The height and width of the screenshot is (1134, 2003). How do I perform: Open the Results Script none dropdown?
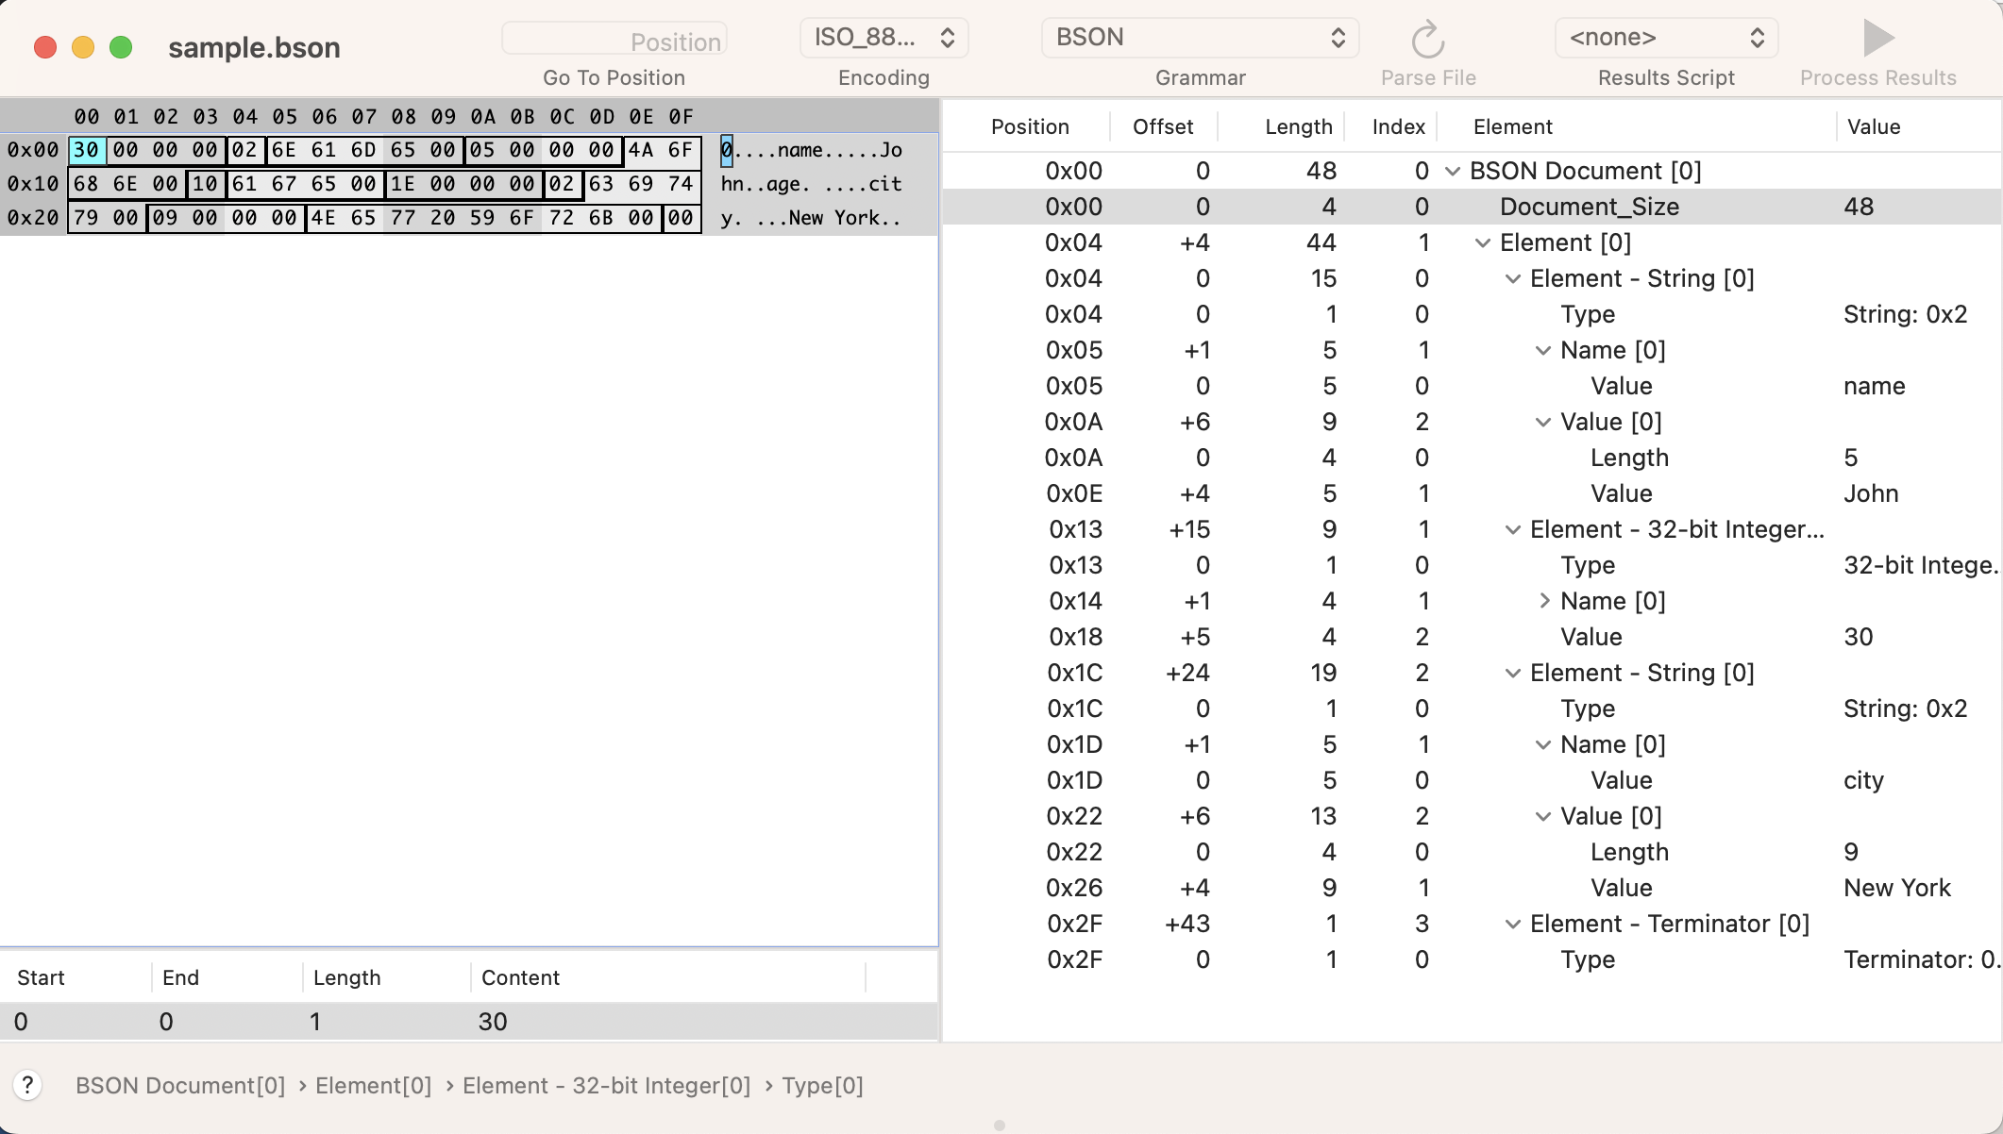(1666, 38)
